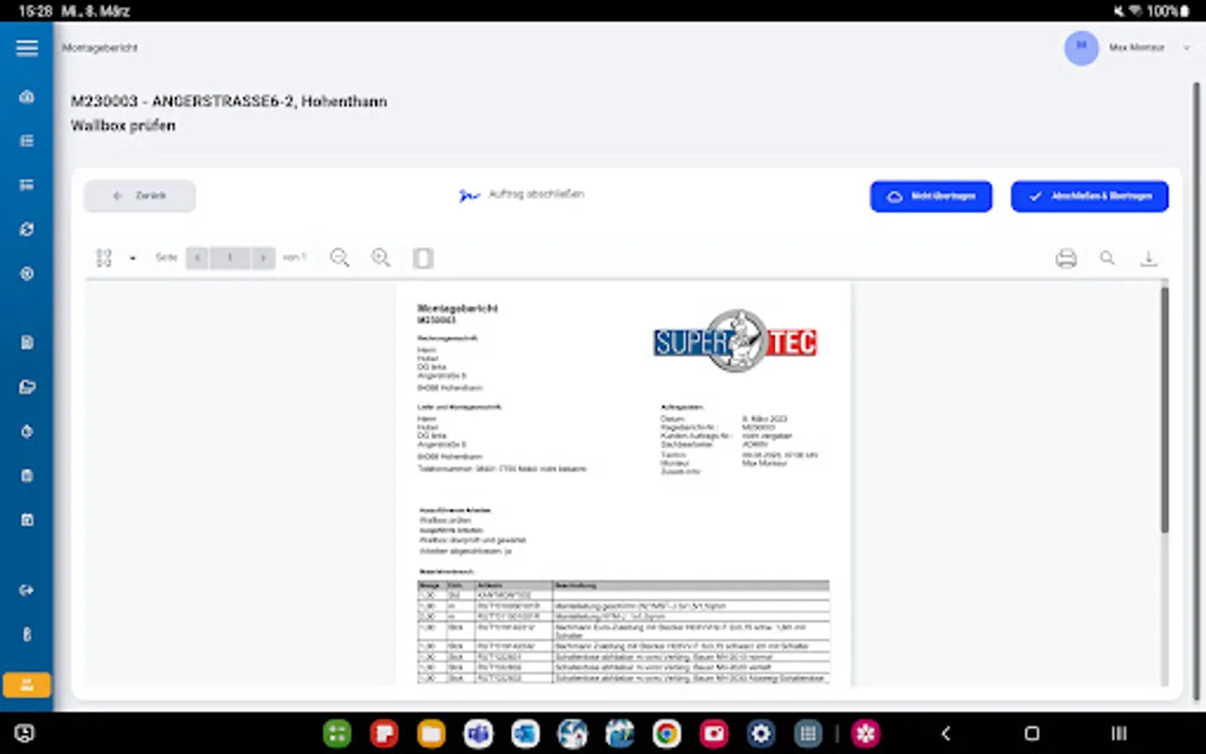Click the Auftrag abschließen signature link
The image size is (1206, 754).
[522, 194]
